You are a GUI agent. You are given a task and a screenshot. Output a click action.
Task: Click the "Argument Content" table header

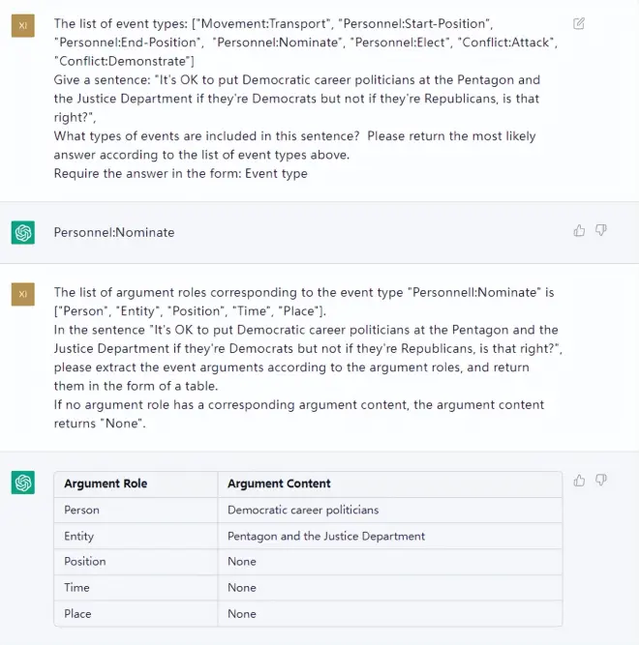pos(279,484)
